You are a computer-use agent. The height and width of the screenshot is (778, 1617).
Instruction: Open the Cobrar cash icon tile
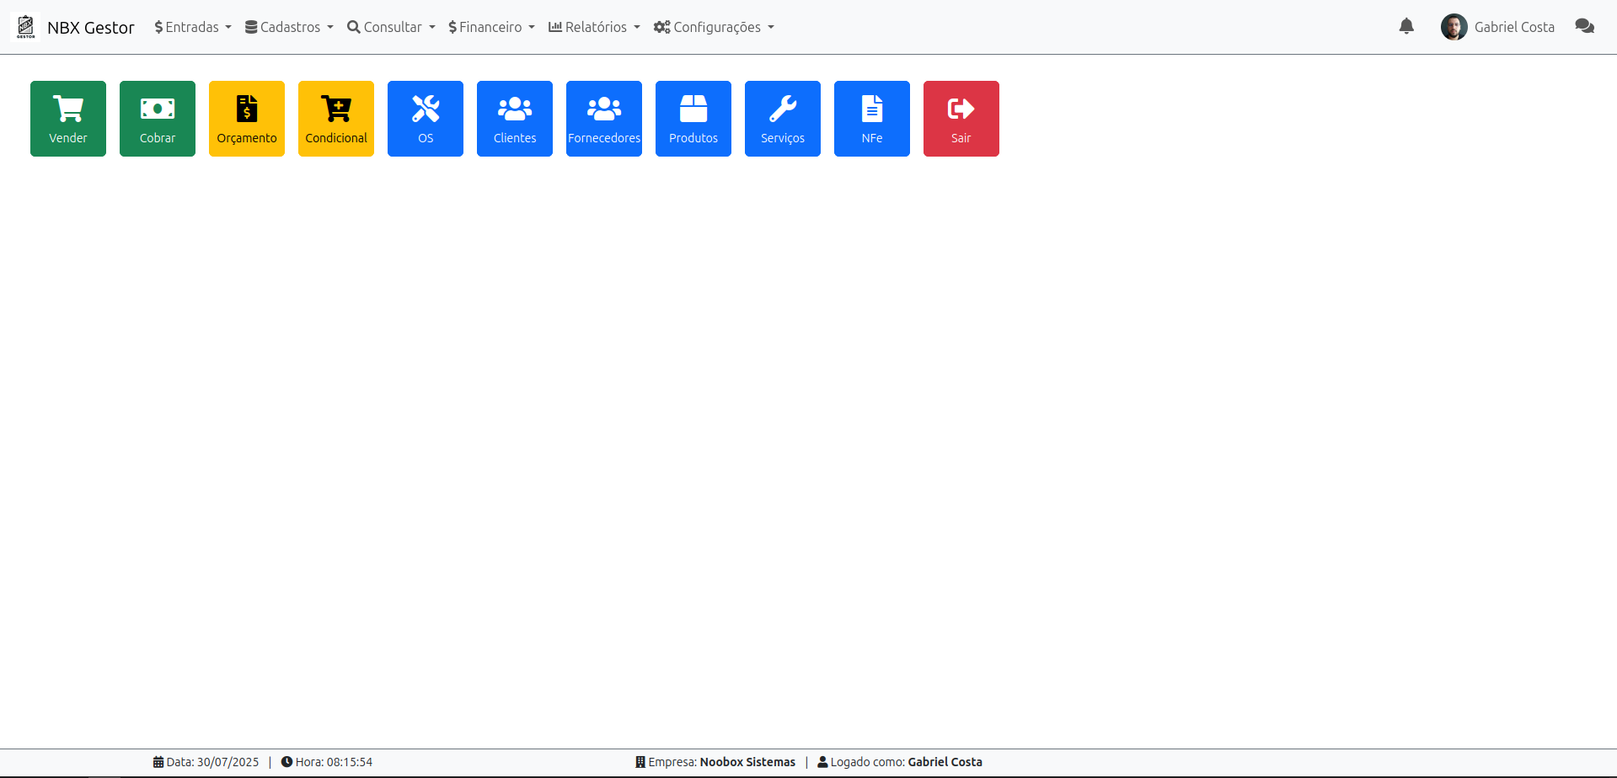point(157,118)
